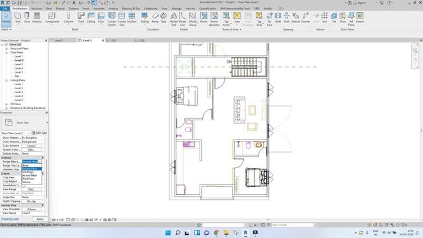Choose the Model Text tool
The width and height of the screenshot is (423, 238).
click(173, 19)
